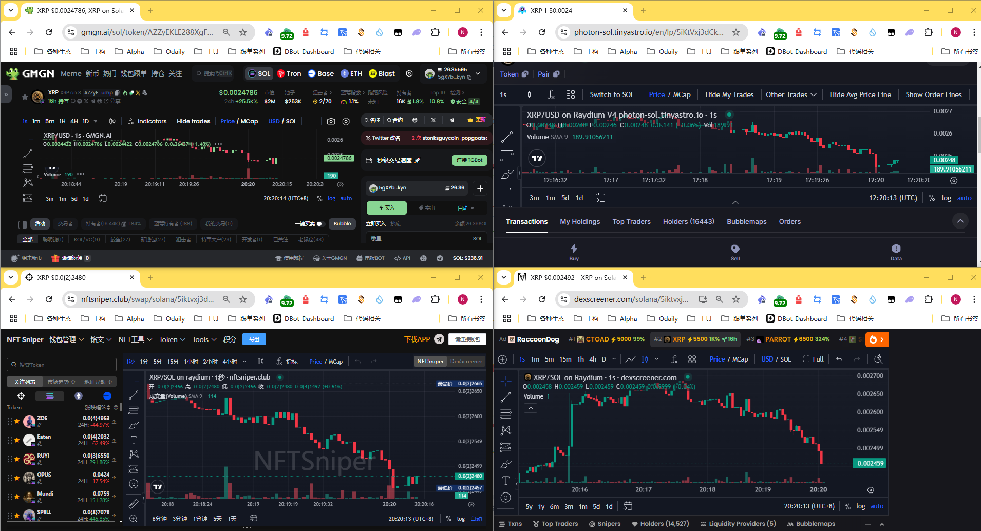
Task: Open 交易者 tab in GMGN
Action: click(65, 224)
